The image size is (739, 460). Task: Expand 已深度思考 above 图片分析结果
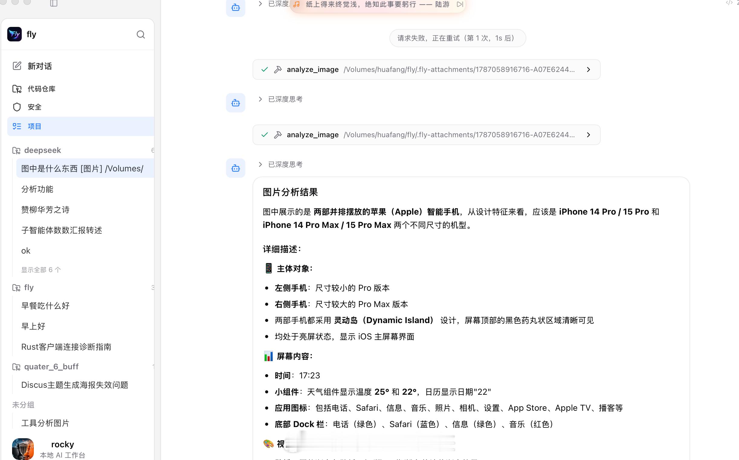click(x=280, y=165)
